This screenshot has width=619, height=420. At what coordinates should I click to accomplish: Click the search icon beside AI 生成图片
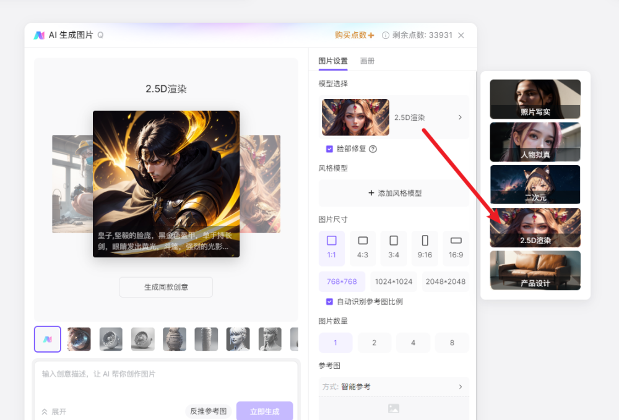[100, 35]
